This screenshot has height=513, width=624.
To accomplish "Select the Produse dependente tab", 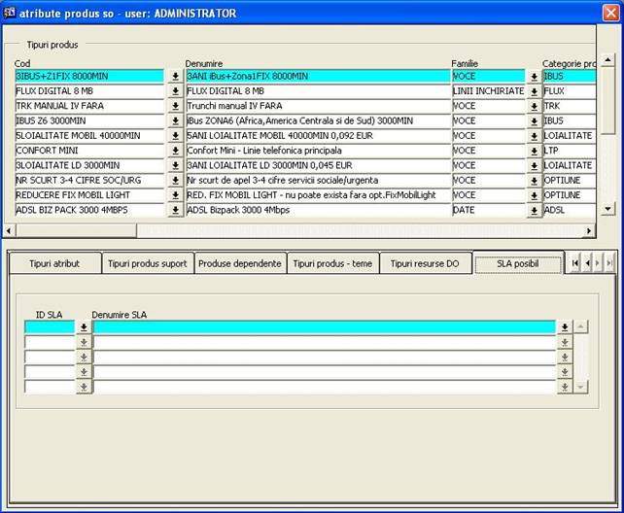I will point(239,263).
